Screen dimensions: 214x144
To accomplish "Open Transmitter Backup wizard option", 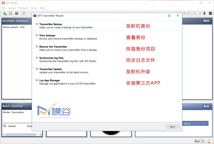I will tap(107, 26).
